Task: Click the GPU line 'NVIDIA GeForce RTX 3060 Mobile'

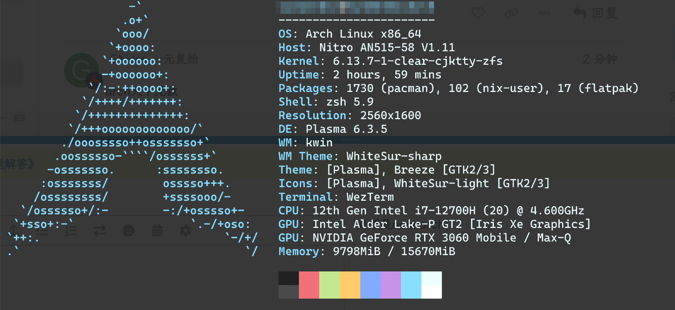Action: pyautogui.click(x=425, y=238)
